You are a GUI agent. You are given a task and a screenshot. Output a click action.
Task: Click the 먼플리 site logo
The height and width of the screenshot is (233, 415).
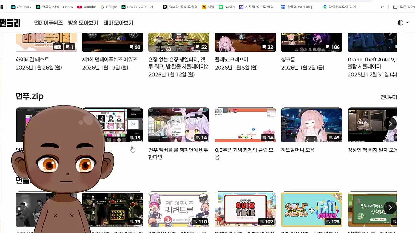click(x=11, y=23)
